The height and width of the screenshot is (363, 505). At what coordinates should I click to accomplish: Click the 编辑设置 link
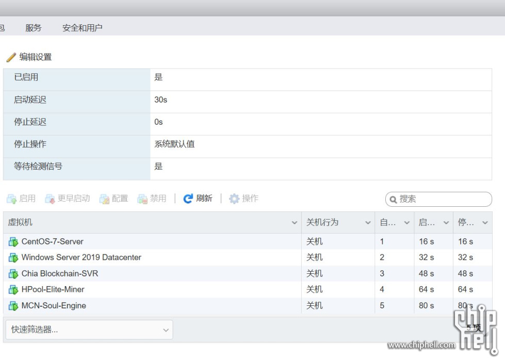pos(36,57)
